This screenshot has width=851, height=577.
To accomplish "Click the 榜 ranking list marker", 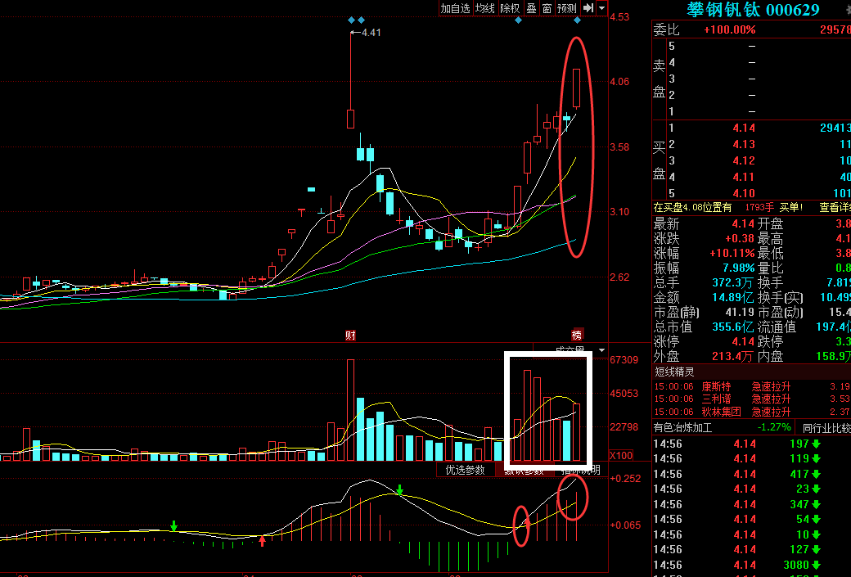I will (x=577, y=336).
